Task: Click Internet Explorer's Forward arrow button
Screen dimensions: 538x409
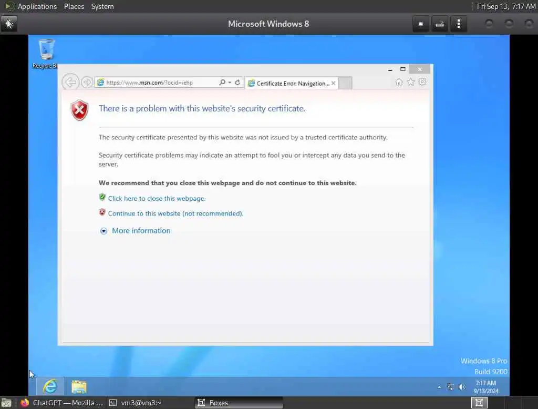Action: pos(87,83)
